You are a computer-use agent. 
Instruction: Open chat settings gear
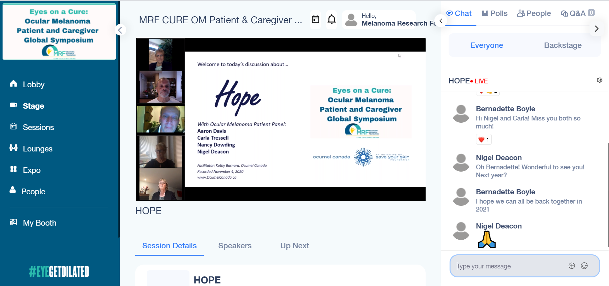pos(600,80)
